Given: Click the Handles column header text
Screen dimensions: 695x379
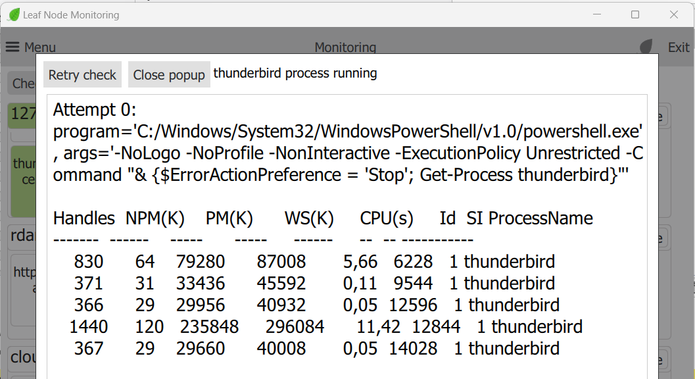Looking at the screenshot, I should 84,218.
